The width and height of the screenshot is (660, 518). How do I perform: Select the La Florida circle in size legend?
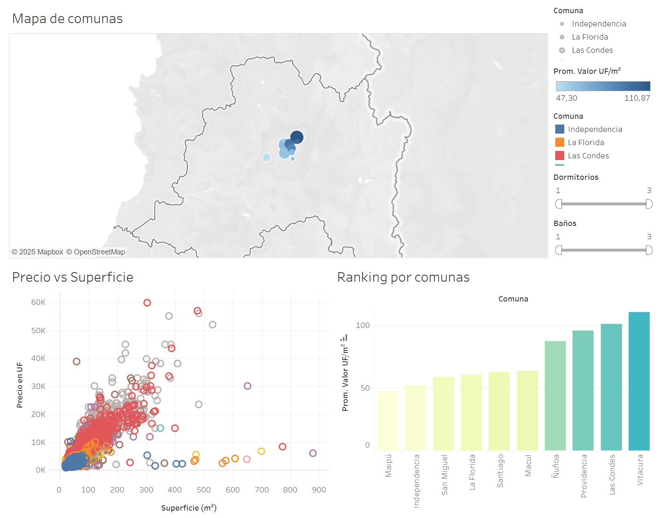(x=562, y=37)
